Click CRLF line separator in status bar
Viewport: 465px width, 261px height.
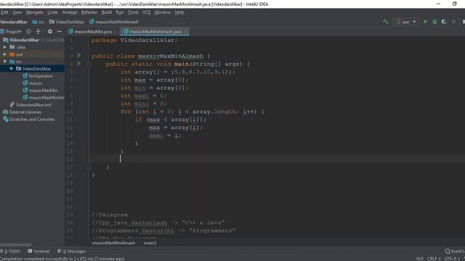[x=433, y=259]
